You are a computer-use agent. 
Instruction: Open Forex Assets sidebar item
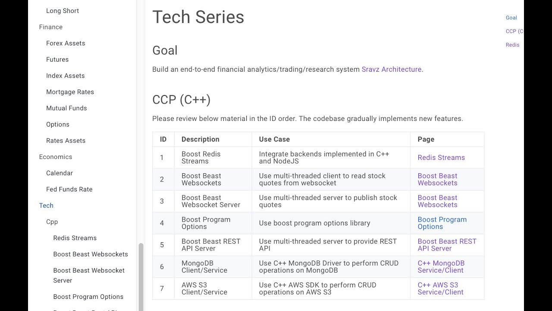(66, 43)
